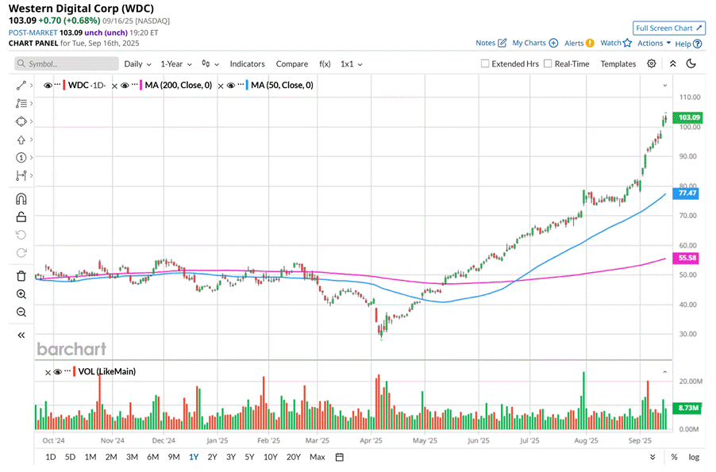The height and width of the screenshot is (472, 716).
Task: Select the 5Y range tab
Action: tap(249, 457)
